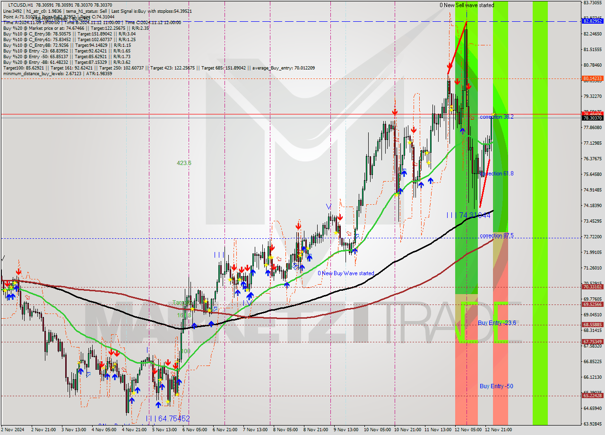605x435 pixels.
Task: Click the 77.12985 price axis value
Action: coord(593,143)
